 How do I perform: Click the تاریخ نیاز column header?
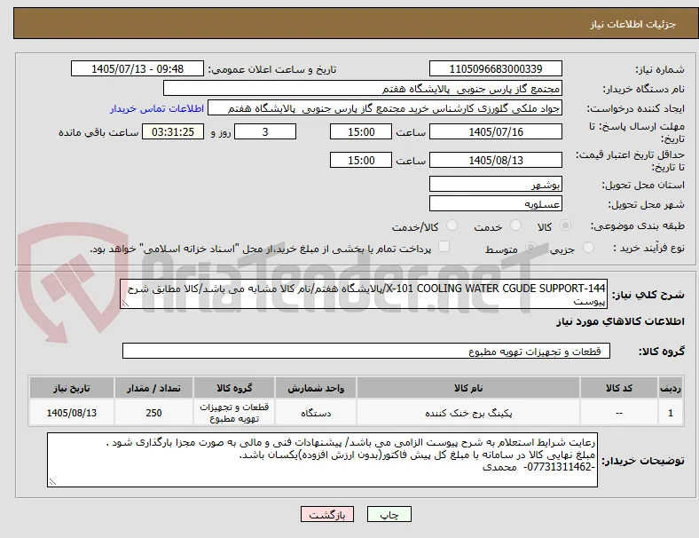click(71, 388)
